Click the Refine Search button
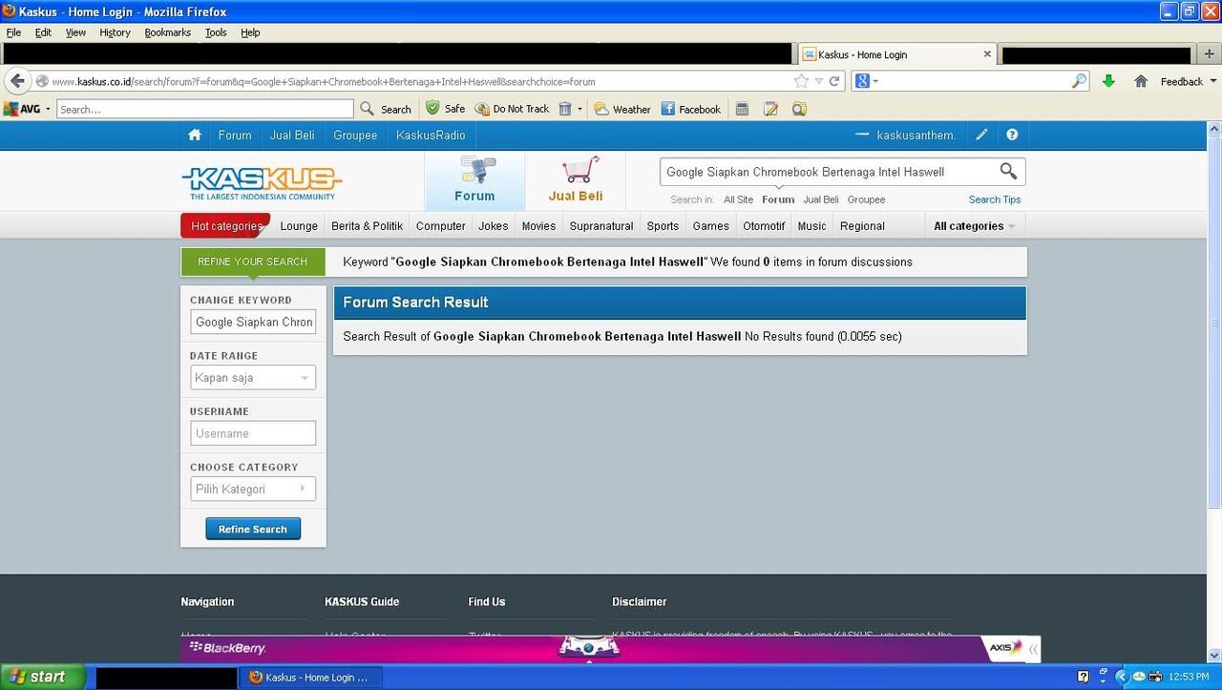Screen dimensions: 1222x690 [x=253, y=529]
